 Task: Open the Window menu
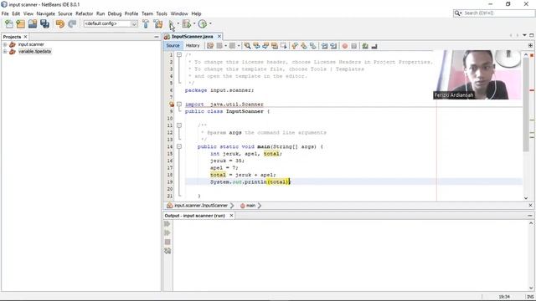coord(179,13)
